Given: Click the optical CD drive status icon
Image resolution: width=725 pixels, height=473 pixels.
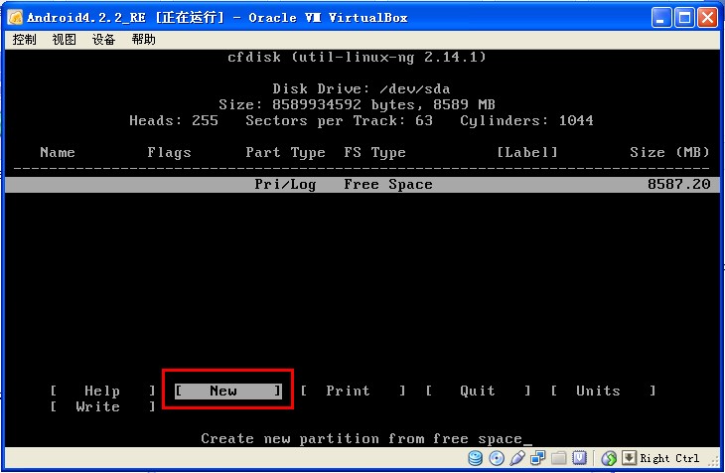Looking at the screenshot, I should coord(497,458).
